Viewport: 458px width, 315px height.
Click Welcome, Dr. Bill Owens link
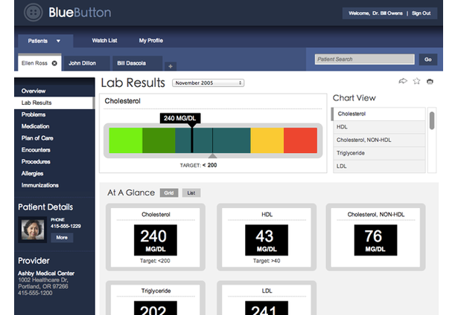point(375,13)
